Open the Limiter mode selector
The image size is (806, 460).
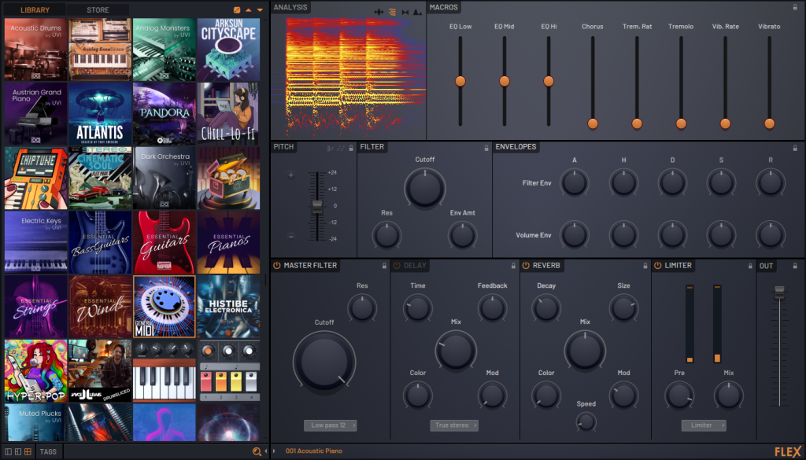[703, 425]
